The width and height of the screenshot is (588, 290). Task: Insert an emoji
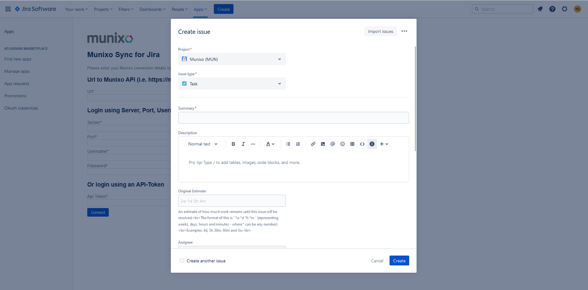point(342,144)
